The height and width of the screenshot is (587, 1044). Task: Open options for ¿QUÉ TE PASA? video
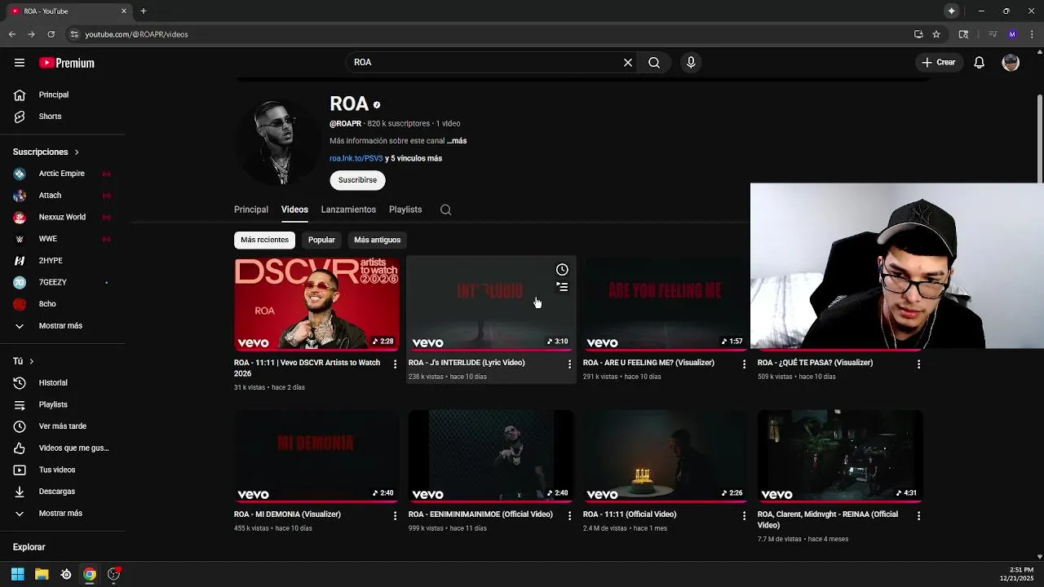coord(918,364)
